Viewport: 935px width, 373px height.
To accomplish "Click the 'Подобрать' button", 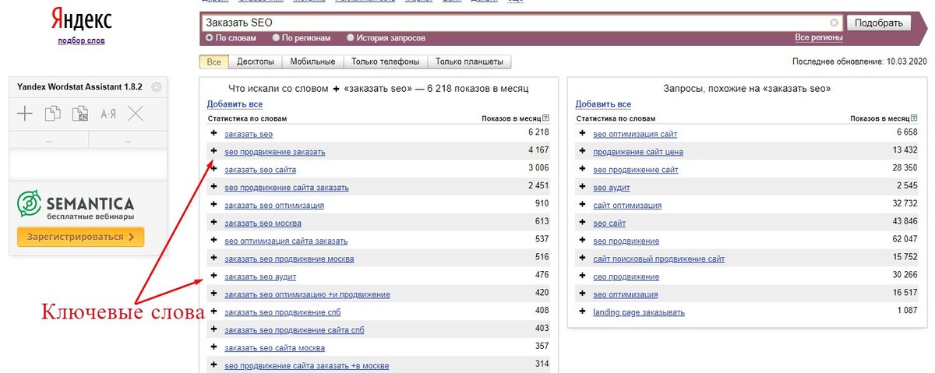I will click(878, 23).
